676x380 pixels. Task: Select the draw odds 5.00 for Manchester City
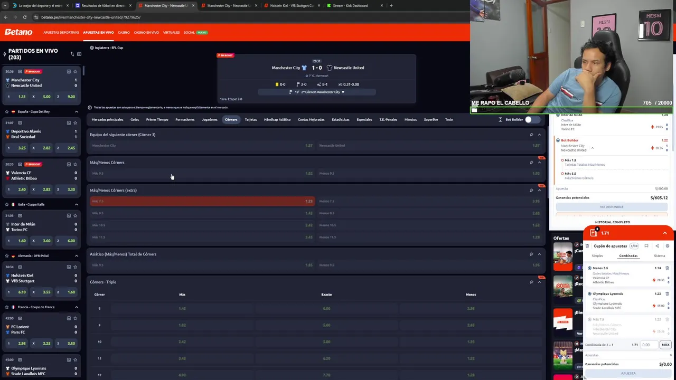point(42,97)
